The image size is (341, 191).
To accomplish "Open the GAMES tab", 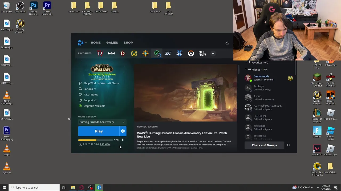I will click(x=112, y=42).
